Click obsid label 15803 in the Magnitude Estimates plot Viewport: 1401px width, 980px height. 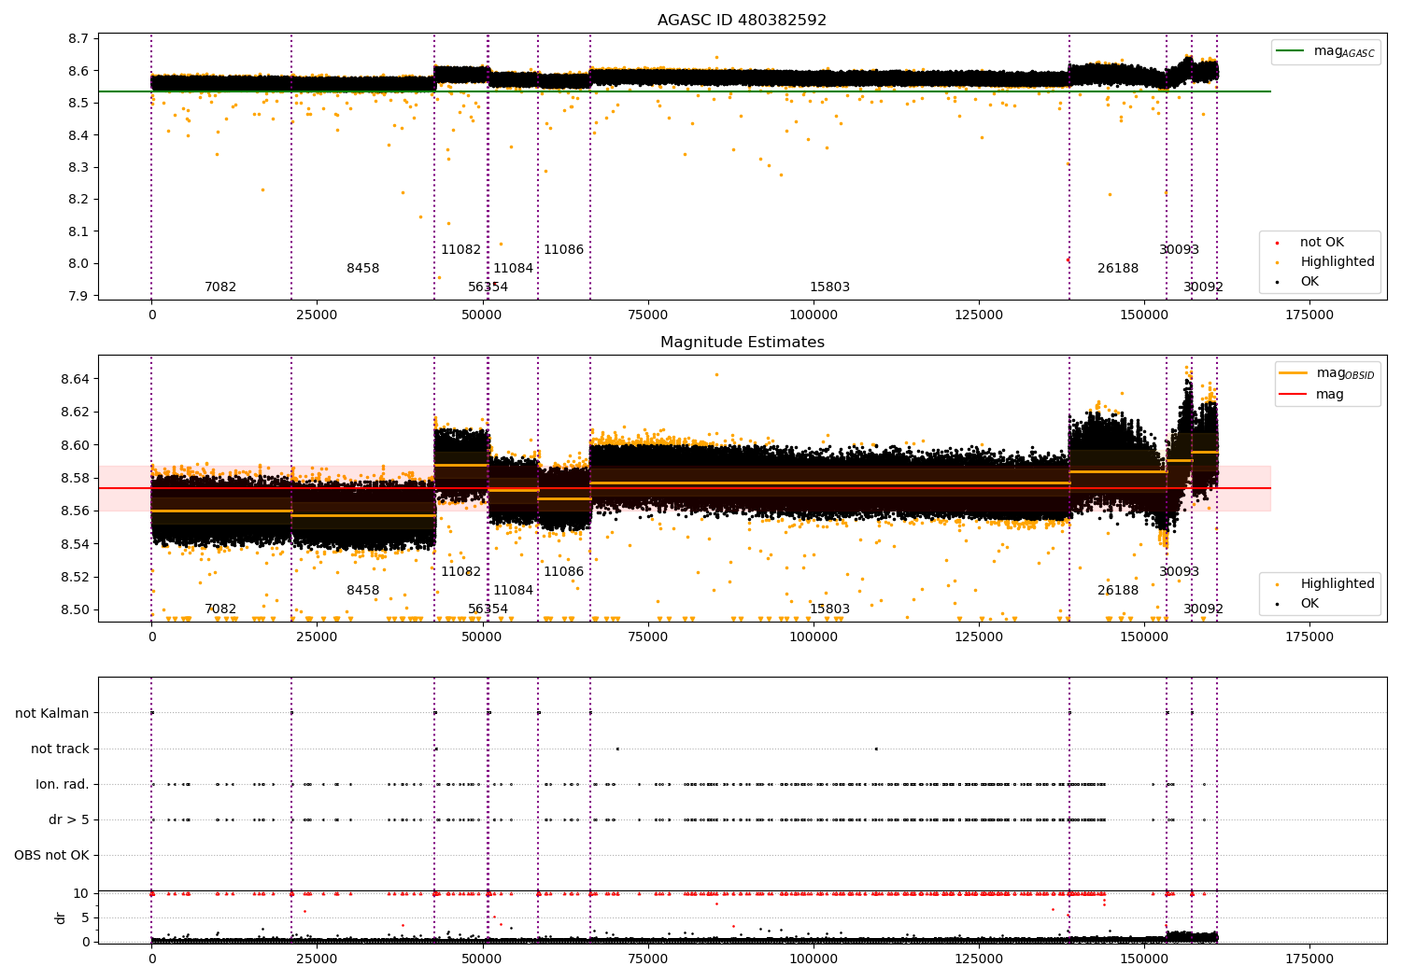pyautogui.click(x=829, y=609)
